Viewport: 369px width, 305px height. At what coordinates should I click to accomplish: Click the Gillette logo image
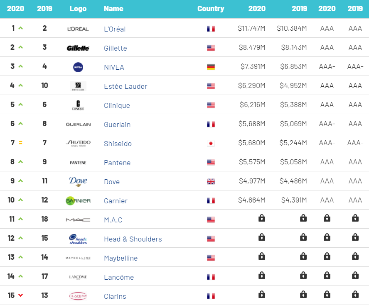coord(78,48)
